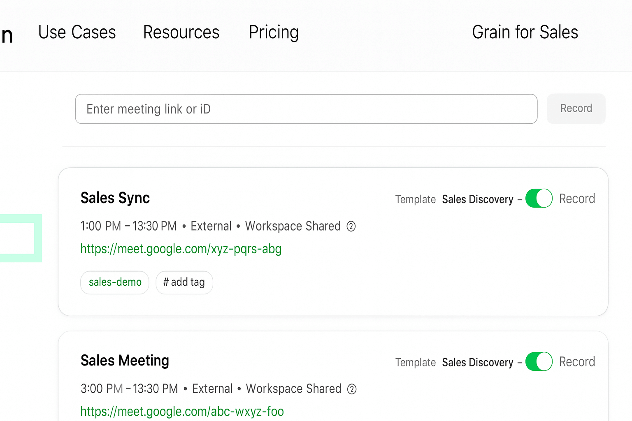Viewport: 632px width, 421px height.
Task: Click the mint green square icon
Action: pos(20,238)
